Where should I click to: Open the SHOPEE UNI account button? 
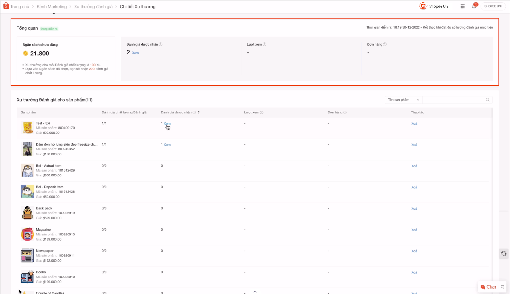[x=493, y=6]
